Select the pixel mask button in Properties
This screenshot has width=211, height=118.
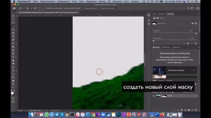193,23
